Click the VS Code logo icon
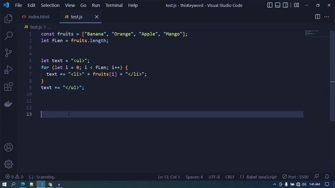 6,5
